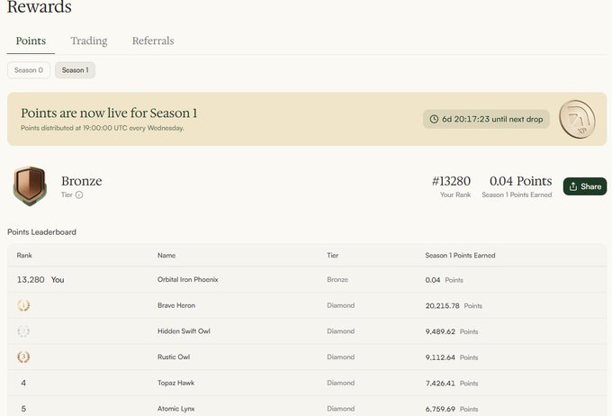Screen dimensions: 612x416
Task: Select the Topaz Hawk name
Action: pyautogui.click(x=176, y=383)
